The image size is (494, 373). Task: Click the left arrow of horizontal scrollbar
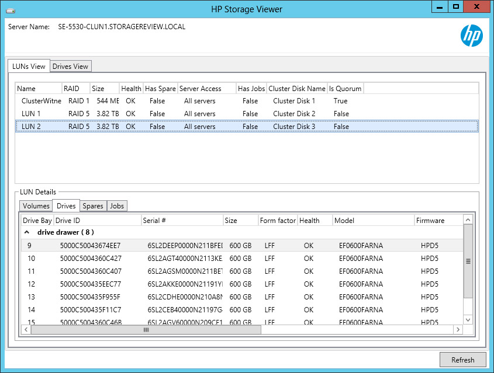pyautogui.click(x=26, y=330)
